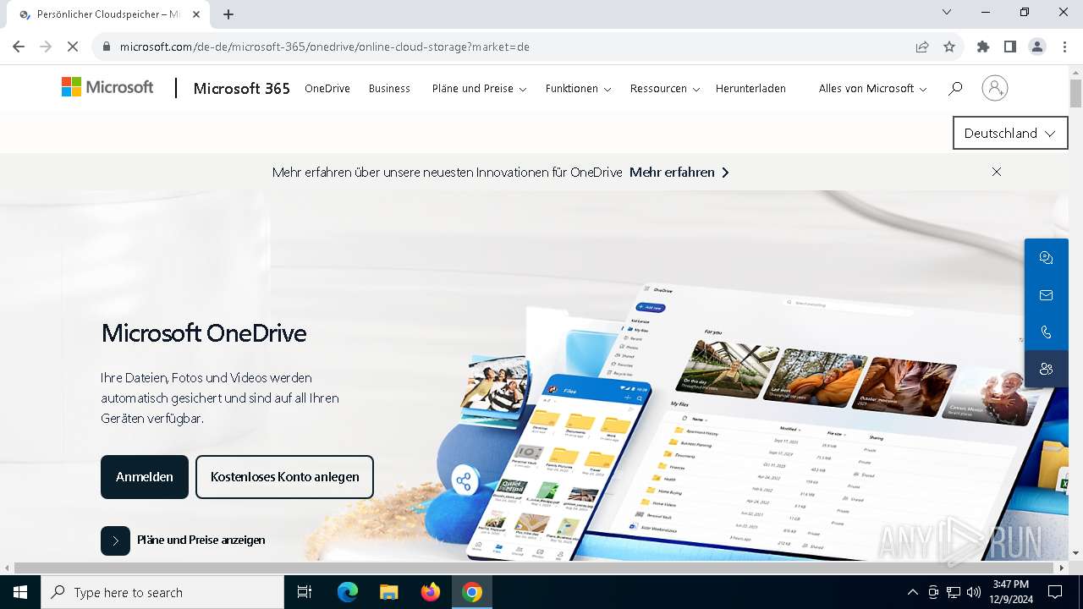Open the site search magnifier icon
1083x609 pixels.
point(955,88)
